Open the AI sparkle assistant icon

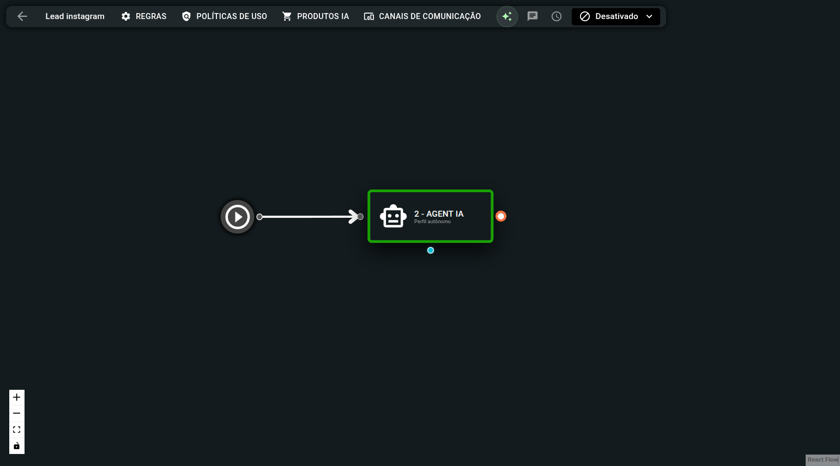(507, 16)
